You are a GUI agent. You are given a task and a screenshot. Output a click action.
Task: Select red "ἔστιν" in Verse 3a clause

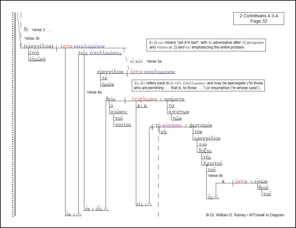point(137,72)
